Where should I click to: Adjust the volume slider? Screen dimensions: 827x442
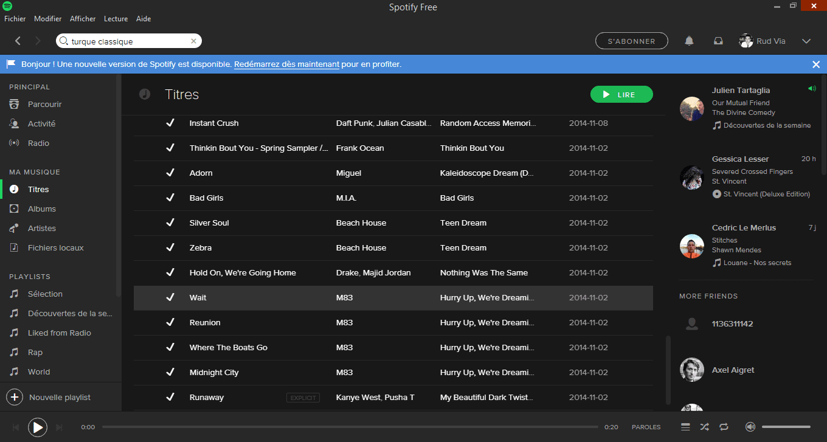pyautogui.click(x=786, y=427)
